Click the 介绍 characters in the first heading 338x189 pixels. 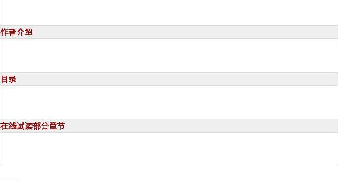click(x=25, y=32)
